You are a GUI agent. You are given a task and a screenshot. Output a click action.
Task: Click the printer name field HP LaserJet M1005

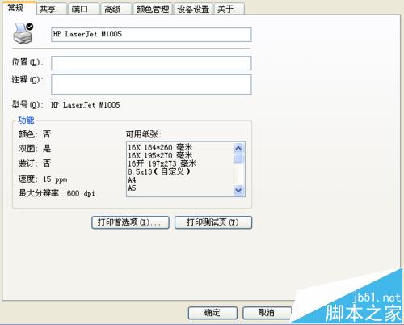click(x=151, y=35)
